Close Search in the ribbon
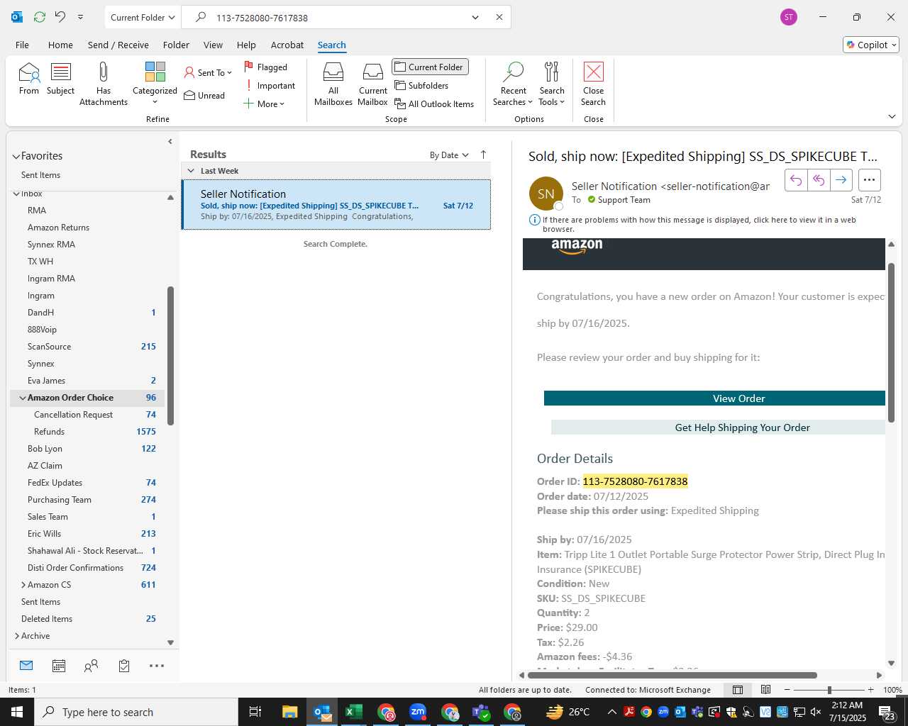This screenshot has height=726, width=908. coord(594,84)
